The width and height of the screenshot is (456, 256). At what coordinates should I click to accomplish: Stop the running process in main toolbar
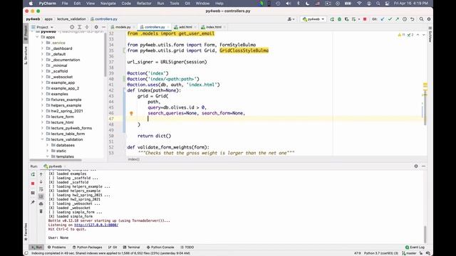(x=365, y=19)
